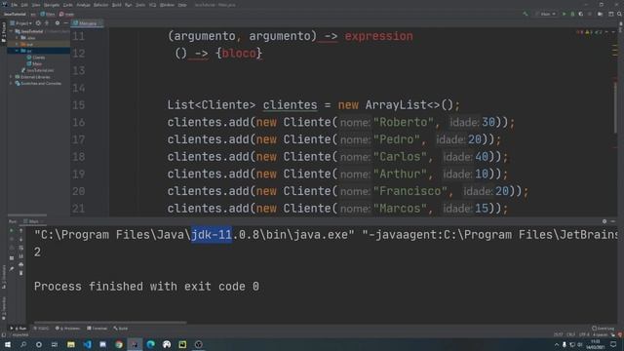Image resolution: width=624 pixels, height=351 pixels.
Task: Click the src breadcrumb
Action: click(x=33, y=14)
